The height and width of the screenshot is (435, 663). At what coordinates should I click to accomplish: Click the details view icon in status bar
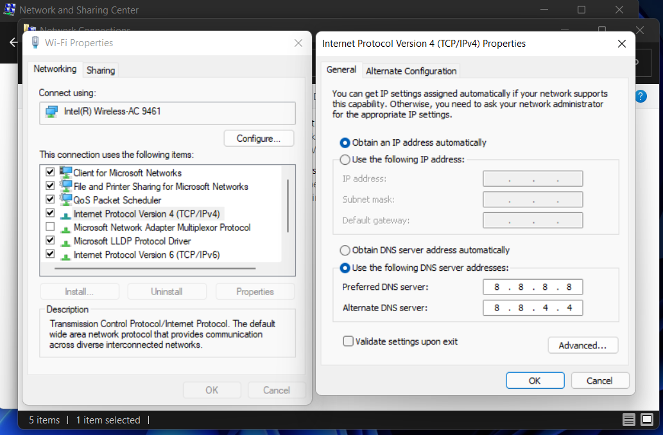click(629, 420)
